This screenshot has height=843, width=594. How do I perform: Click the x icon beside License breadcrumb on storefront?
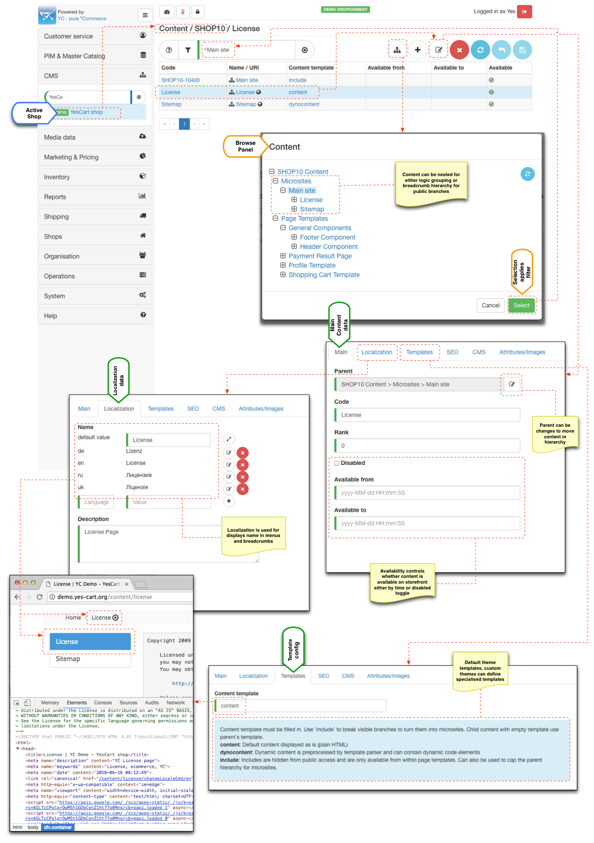pos(115,618)
